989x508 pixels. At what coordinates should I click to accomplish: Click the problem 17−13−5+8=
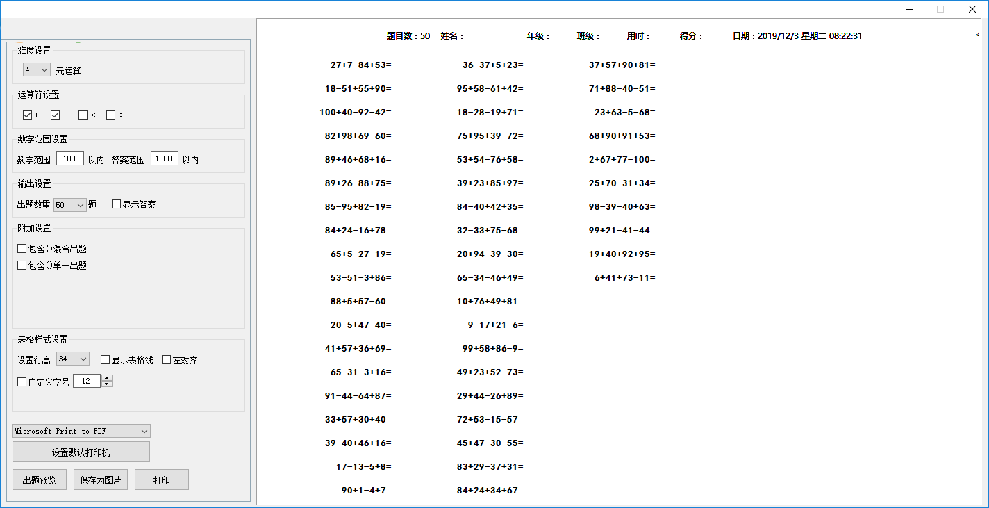364,467
